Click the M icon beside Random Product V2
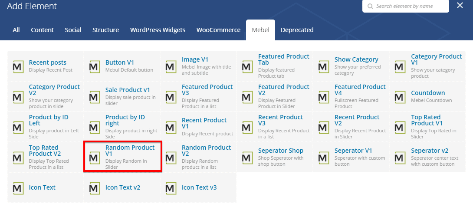The width and height of the screenshot is (473, 210). (x=171, y=157)
